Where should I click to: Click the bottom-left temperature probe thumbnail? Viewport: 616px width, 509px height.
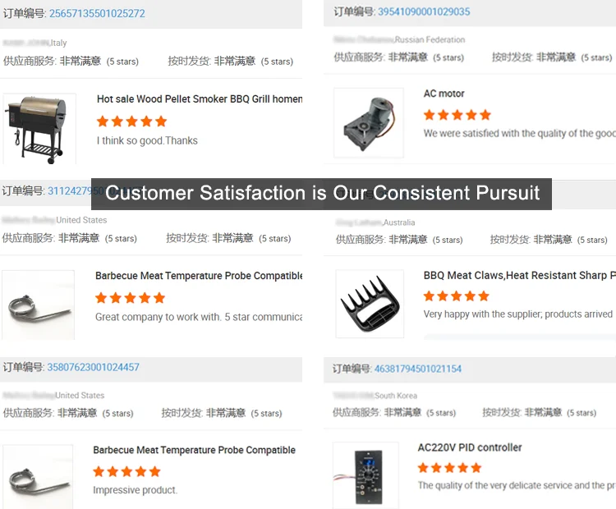(38, 478)
